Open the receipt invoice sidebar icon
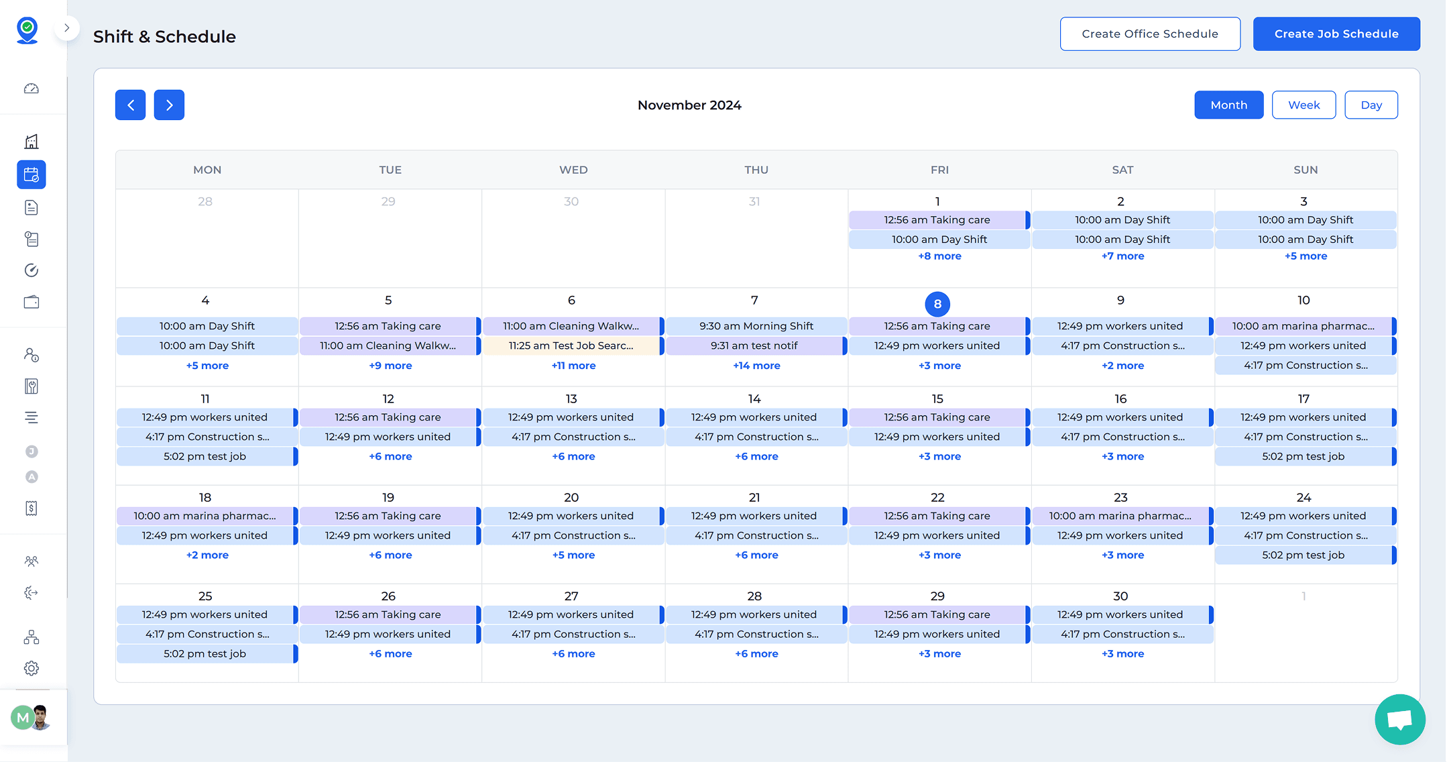The height and width of the screenshot is (762, 1447). 32,508
